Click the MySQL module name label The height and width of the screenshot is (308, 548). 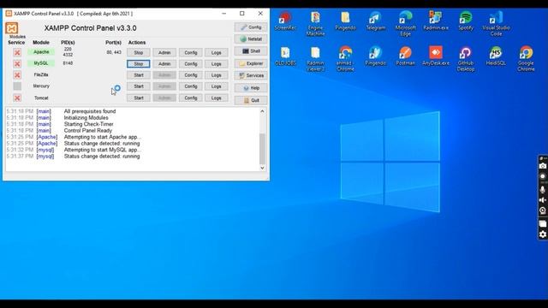pyautogui.click(x=41, y=63)
